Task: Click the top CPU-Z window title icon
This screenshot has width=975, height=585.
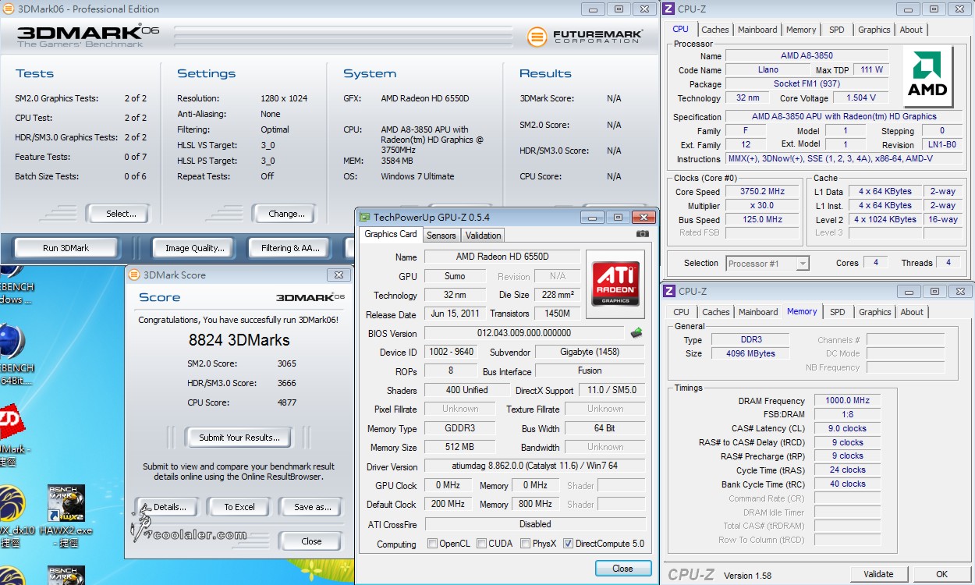Action: 669,9
